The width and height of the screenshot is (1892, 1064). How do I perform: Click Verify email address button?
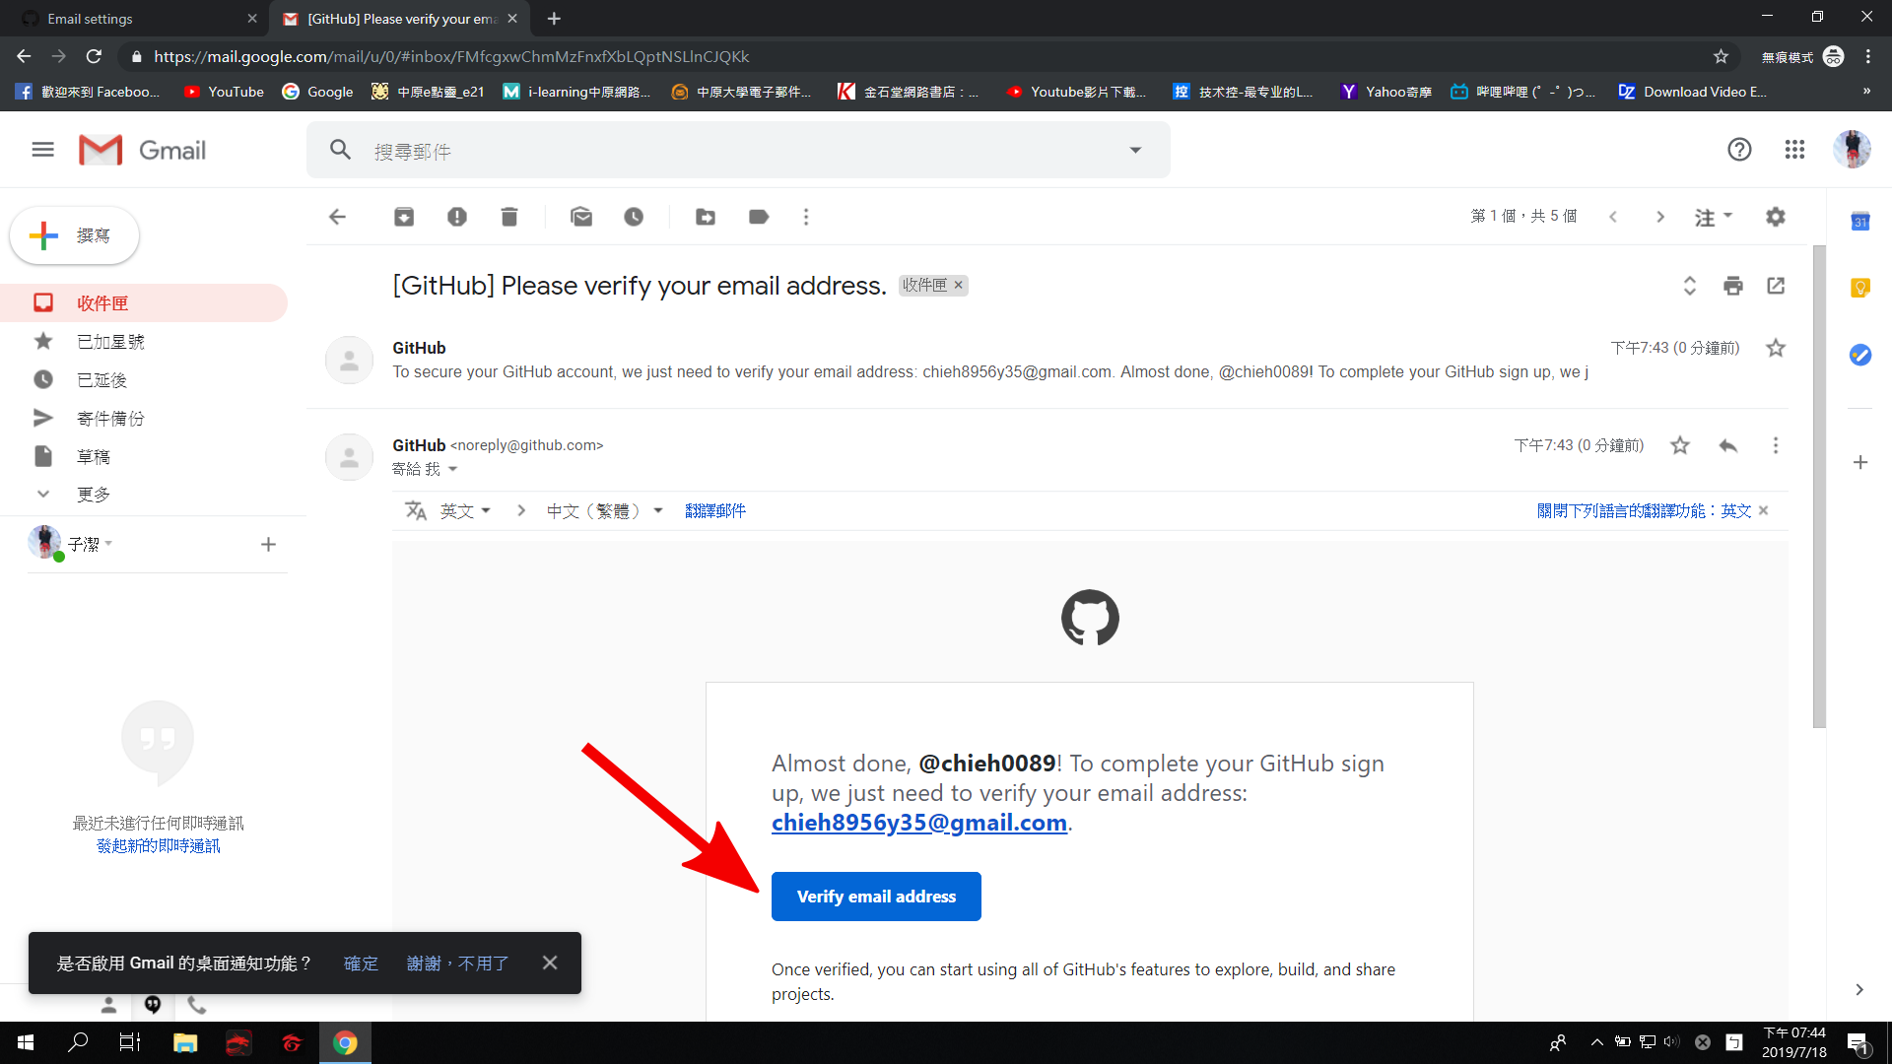tap(876, 897)
